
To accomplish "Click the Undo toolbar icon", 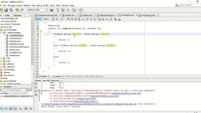I will pyautogui.click(x=17, y=10).
